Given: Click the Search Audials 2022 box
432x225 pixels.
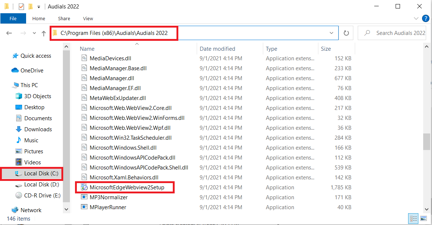Looking at the screenshot, I should (392, 33).
